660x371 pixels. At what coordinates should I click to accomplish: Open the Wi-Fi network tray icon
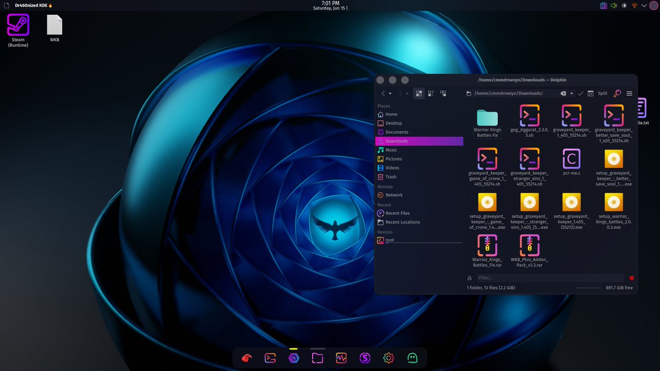tap(634, 5)
